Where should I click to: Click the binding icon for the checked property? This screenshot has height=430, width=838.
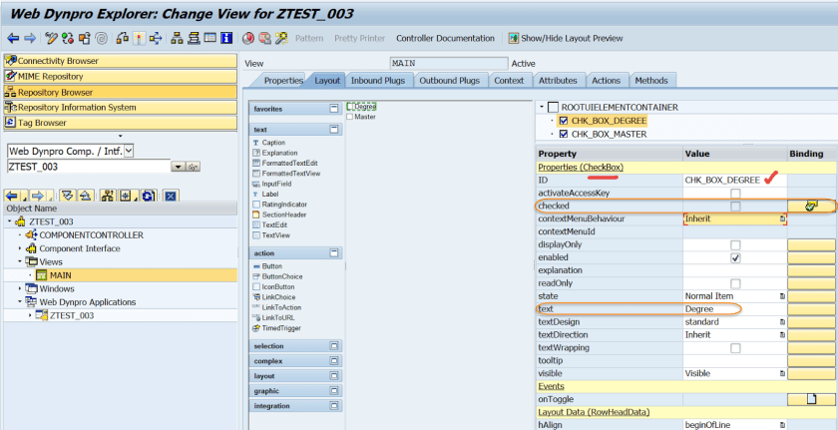811,206
